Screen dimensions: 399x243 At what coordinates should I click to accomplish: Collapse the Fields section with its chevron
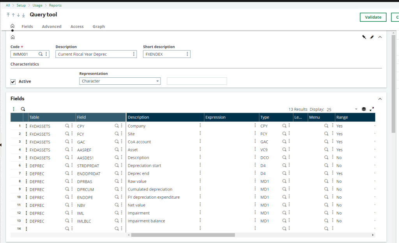[x=380, y=98]
